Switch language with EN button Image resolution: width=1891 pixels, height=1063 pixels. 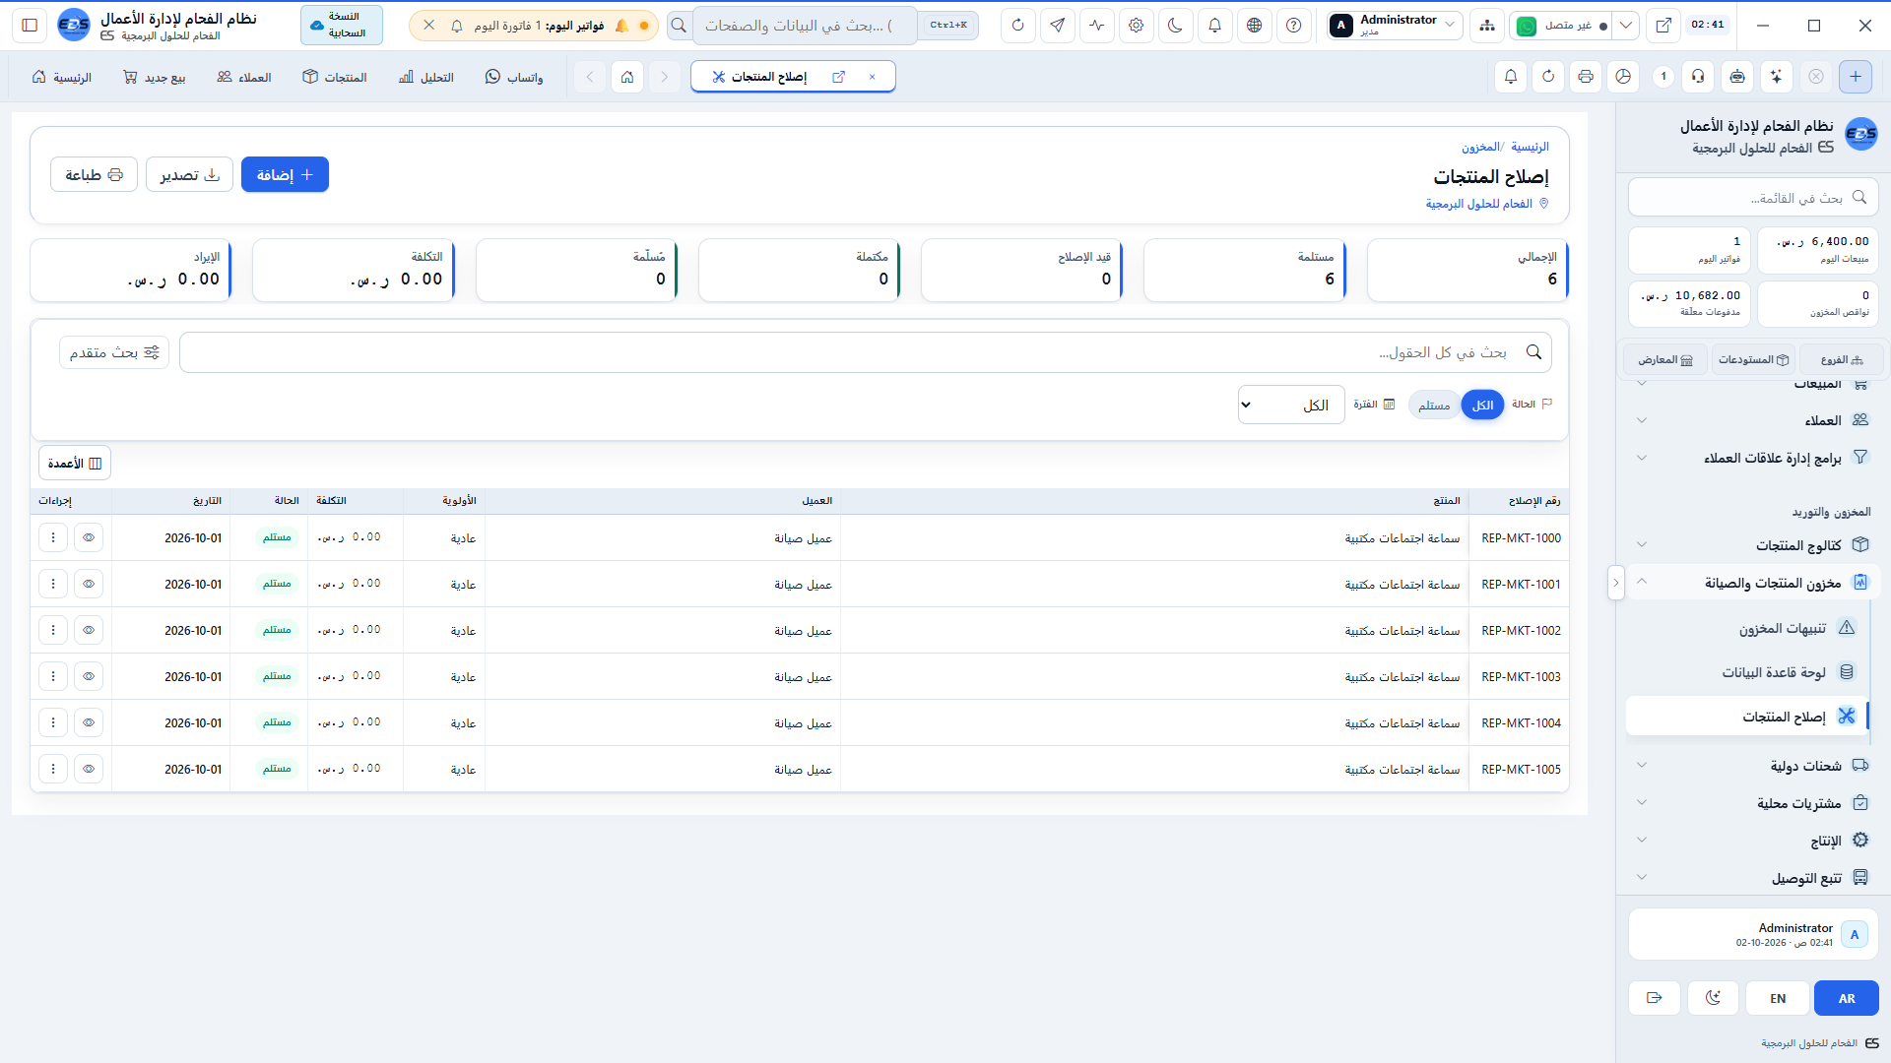click(x=1778, y=998)
